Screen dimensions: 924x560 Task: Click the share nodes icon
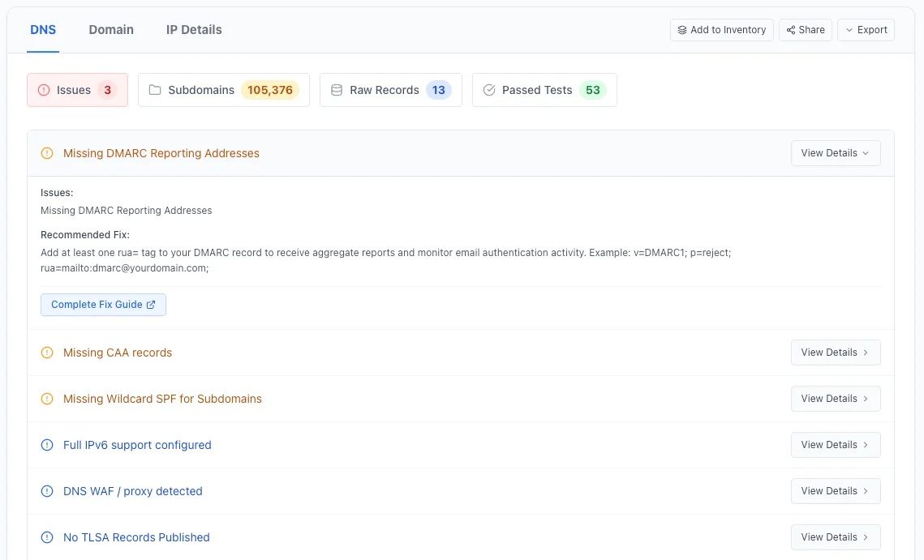[x=791, y=30]
